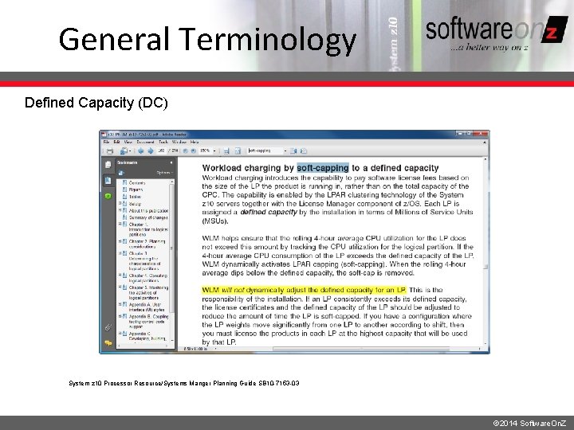Expand the Appendix B Coupling facility bookmark
This screenshot has height=430, width=574.
(120, 316)
